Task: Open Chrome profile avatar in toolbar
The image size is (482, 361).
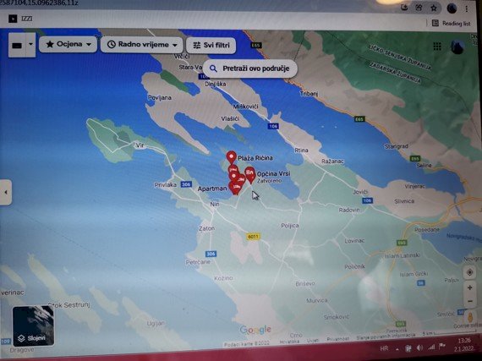Action: [452, 8]
